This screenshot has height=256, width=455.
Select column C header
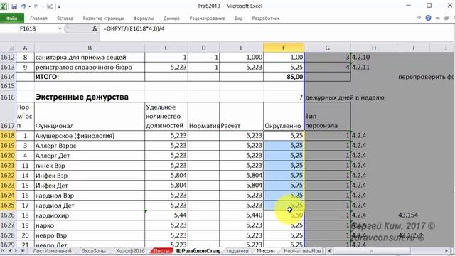166,48
